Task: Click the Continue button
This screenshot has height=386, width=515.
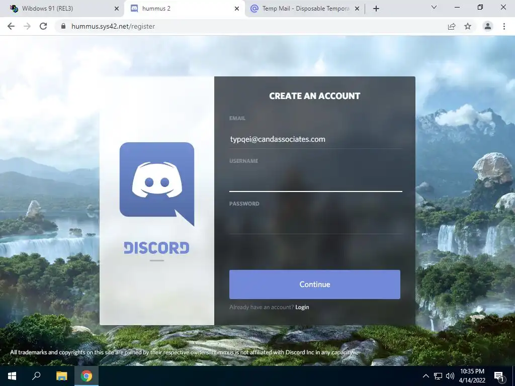Action: 315,284
